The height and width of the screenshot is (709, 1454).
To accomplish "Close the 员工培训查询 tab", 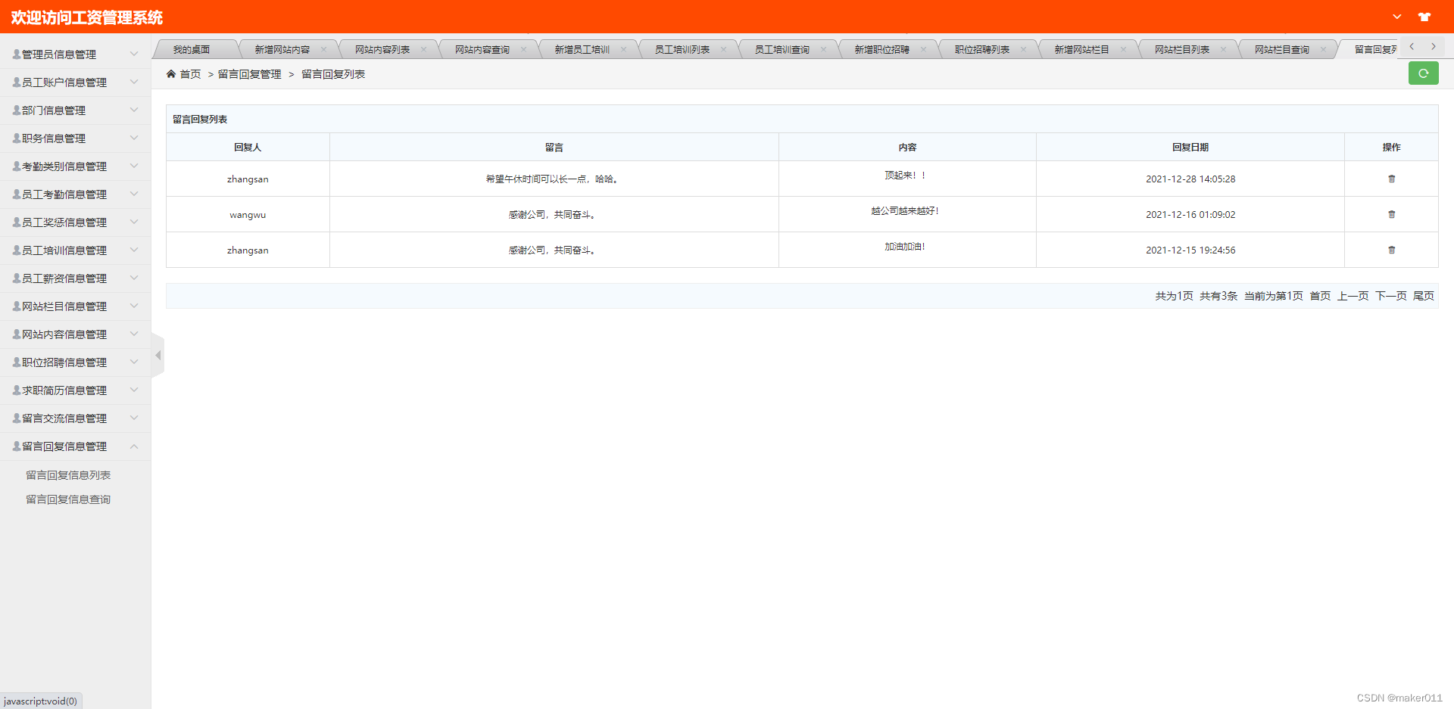I will pyautogui.click(x=823, y=49).
